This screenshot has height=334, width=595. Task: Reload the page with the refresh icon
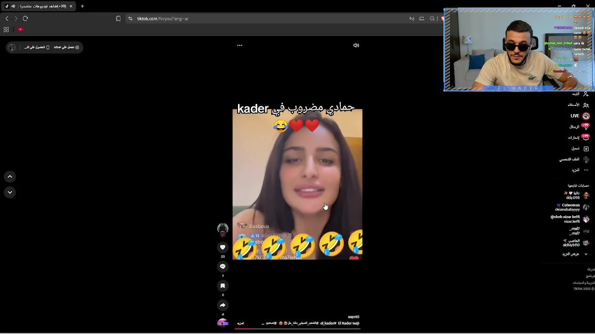coord(26,19)
